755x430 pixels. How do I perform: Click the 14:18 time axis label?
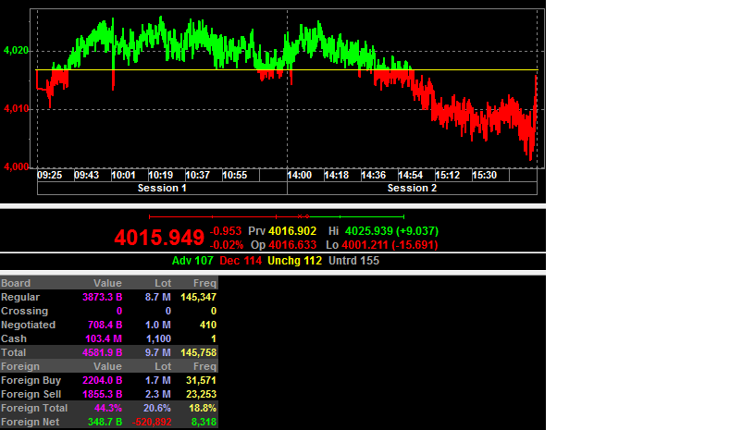click(x=337, y=175)
